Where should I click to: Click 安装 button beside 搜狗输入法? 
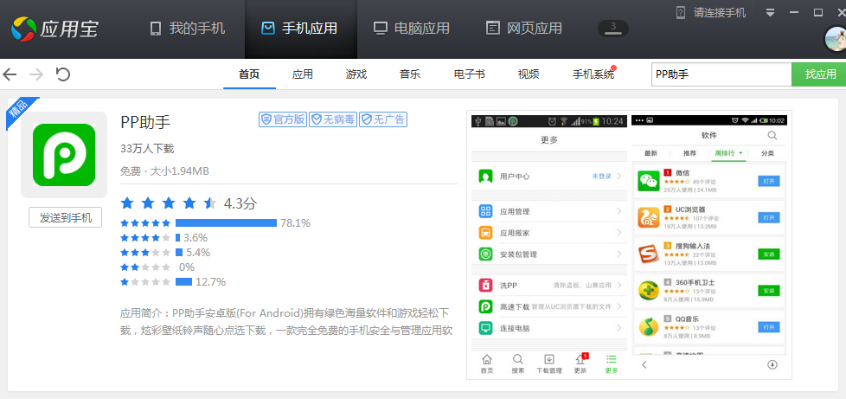769,254
